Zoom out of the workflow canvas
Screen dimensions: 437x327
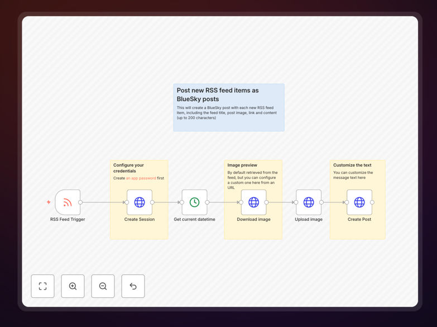(103, 286)
